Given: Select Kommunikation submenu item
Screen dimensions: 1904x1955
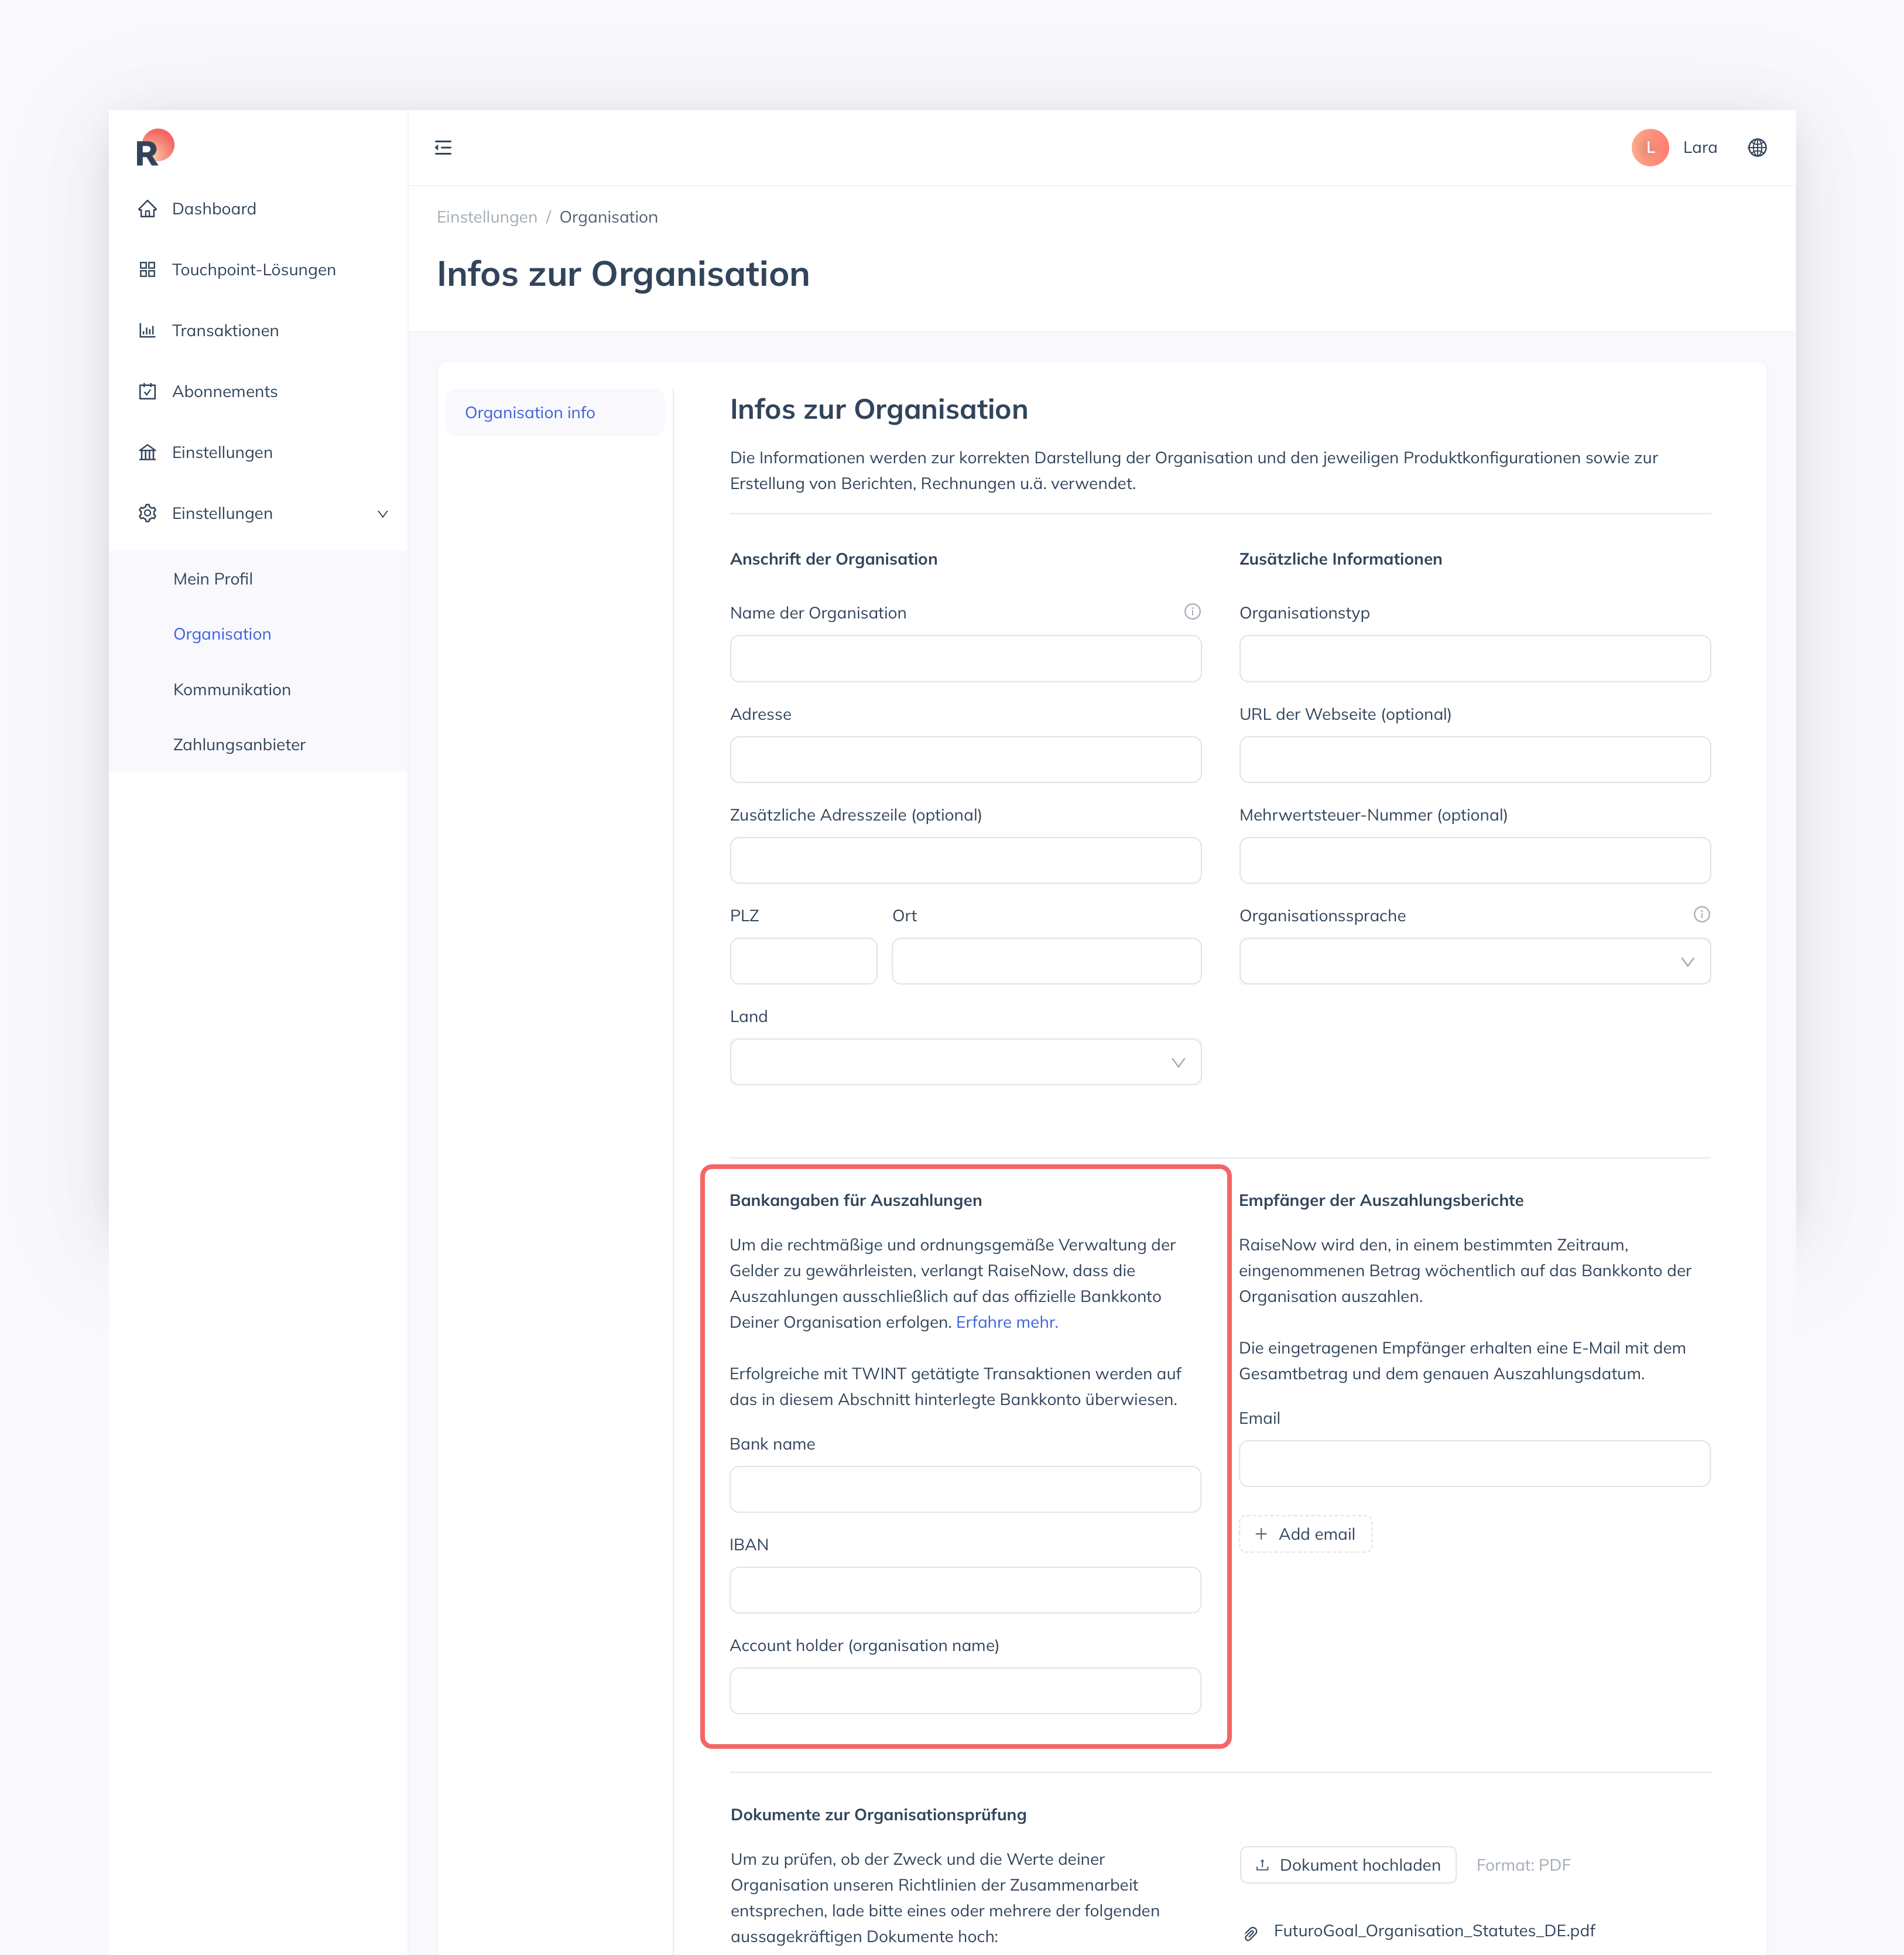Looking at the screenshot, I should [x=232, y=689].
